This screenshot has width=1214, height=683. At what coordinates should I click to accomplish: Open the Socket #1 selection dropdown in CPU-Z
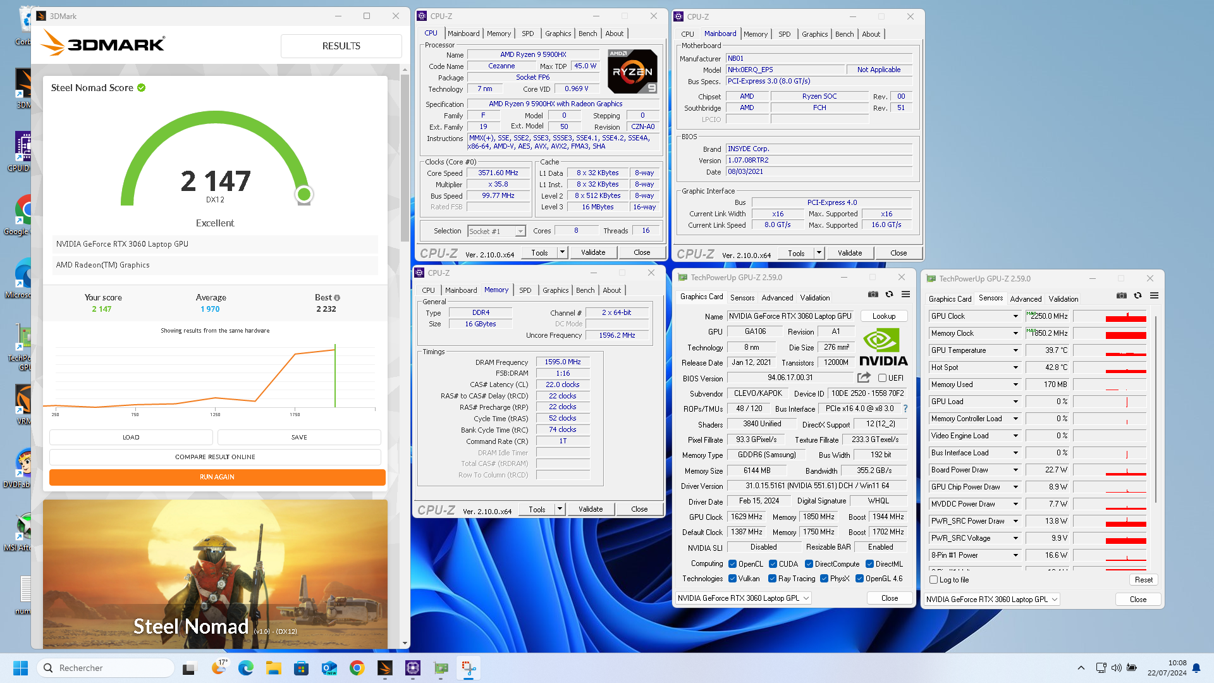[496, 231]
